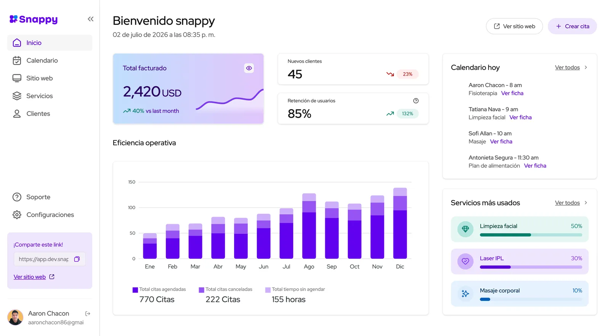Click the Snappy logo

click(34, 19)
